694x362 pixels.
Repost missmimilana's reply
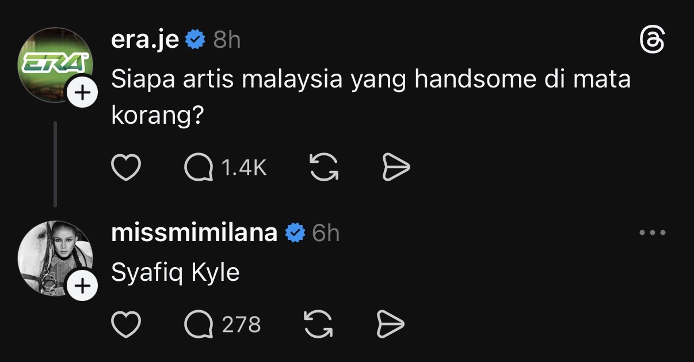(318, 325)
